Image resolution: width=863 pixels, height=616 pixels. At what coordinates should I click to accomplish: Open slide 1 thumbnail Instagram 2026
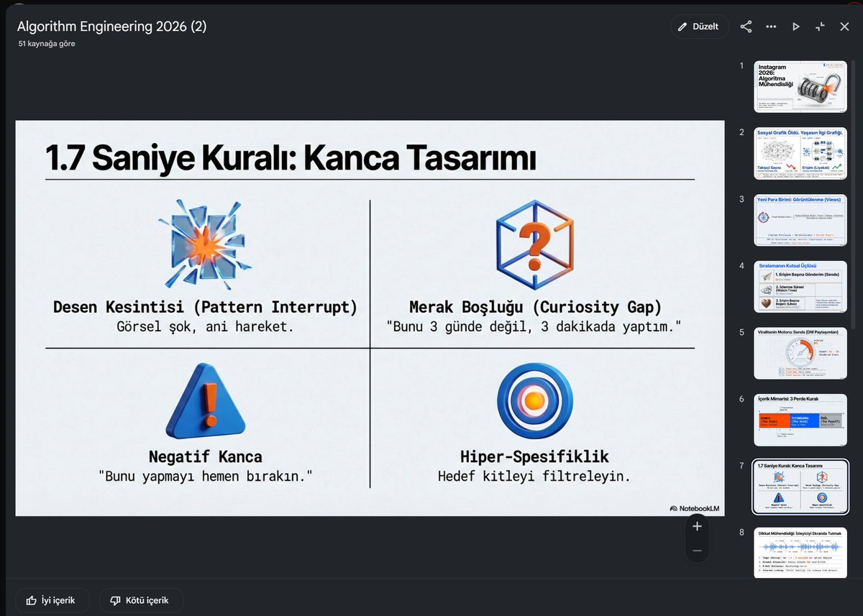[x=800, y=86]
